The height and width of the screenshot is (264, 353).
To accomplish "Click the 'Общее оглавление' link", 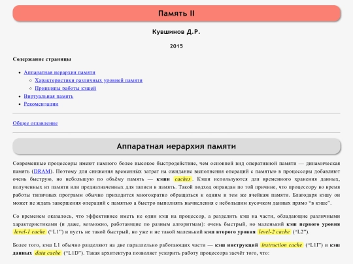I will (35, 123).
